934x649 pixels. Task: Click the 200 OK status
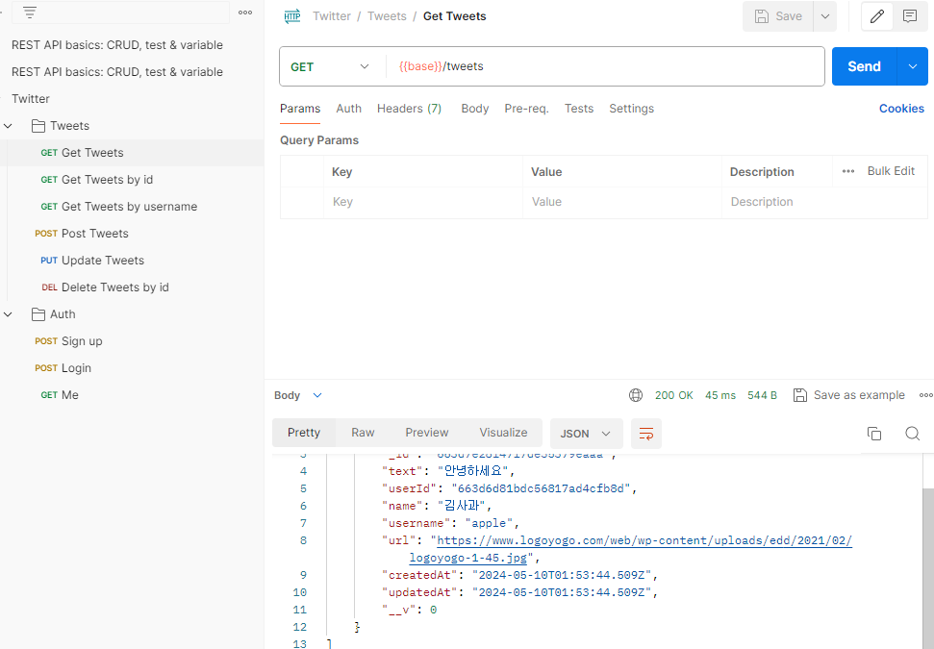[673, 395]
